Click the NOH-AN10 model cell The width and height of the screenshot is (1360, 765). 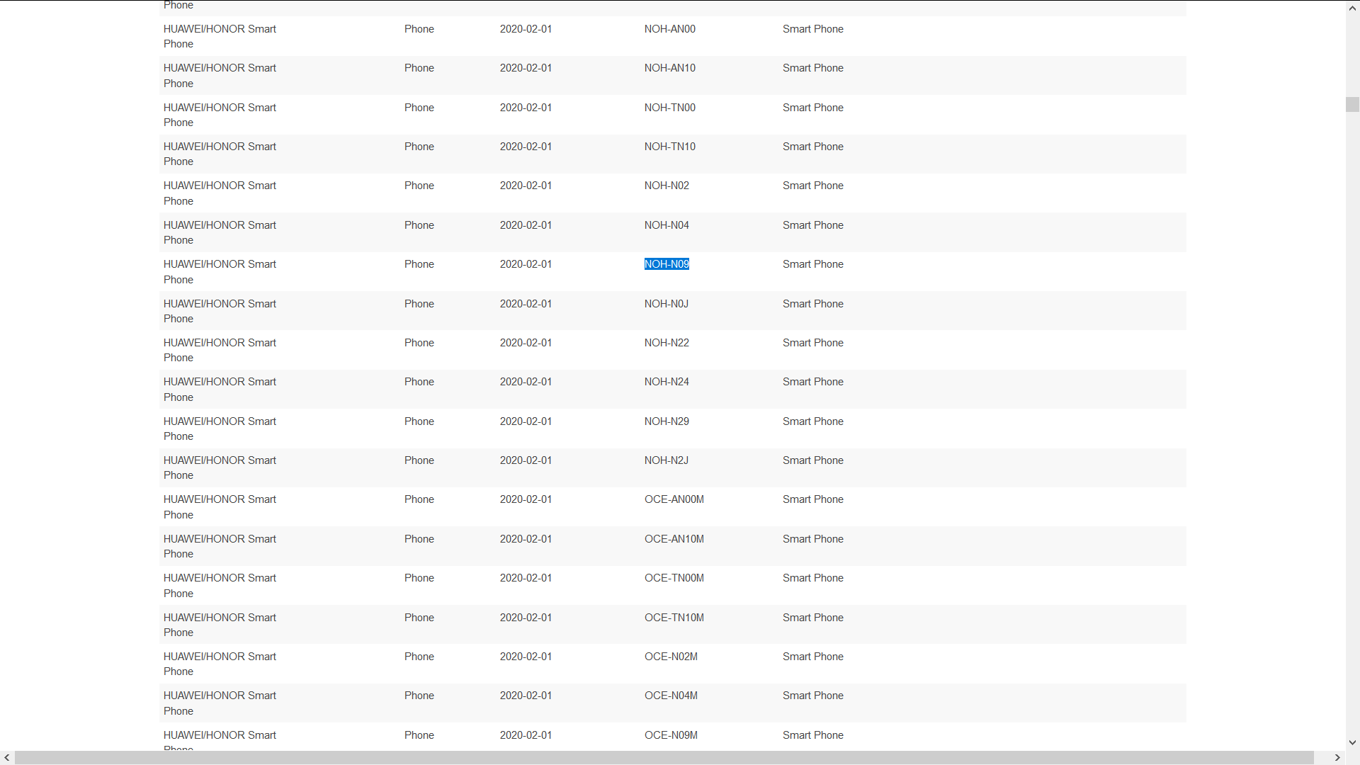(x=670, y=68)
